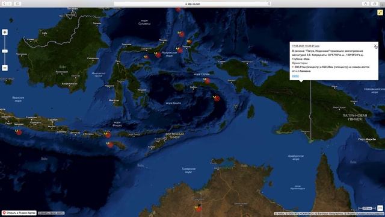This screenshot has height=217, width=385.
Task: Click the 'Тиморское море' map label
Action: coord(188,170)
